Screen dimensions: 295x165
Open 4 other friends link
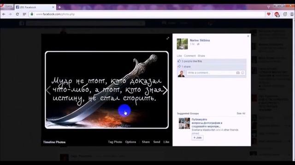coord(230,130)
